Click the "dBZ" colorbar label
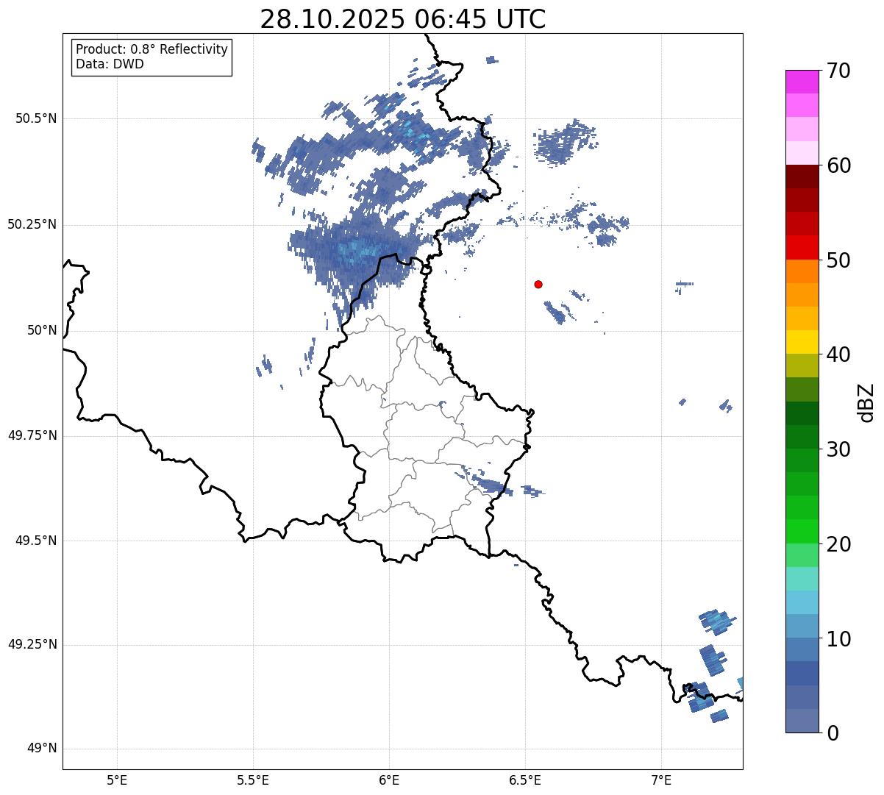Viewport: 884px width, 795px height. click(866, 402)
